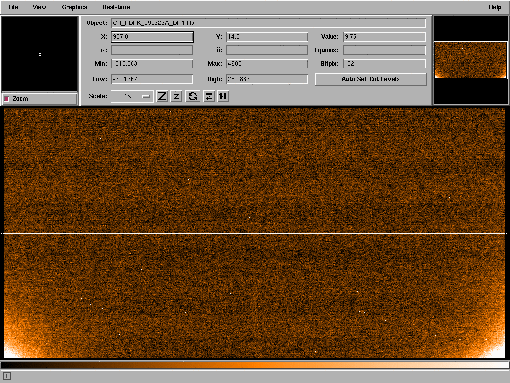Click the alpha coordinate field
The image size is (510, 383).
pyautogui.click(x=152, y=50)
